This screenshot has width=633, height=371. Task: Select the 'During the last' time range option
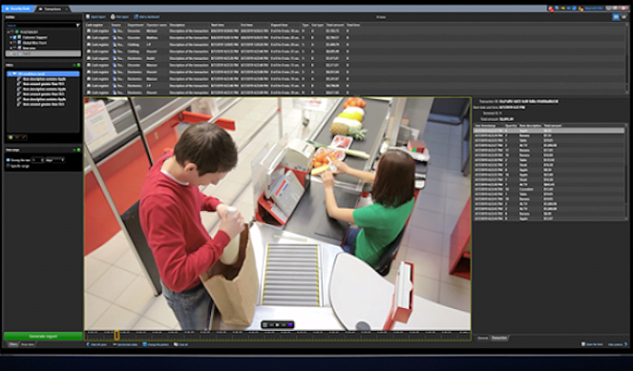tap(9, 158)
